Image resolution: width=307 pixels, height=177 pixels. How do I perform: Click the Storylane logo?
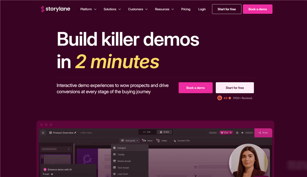[x=55, y=9]
